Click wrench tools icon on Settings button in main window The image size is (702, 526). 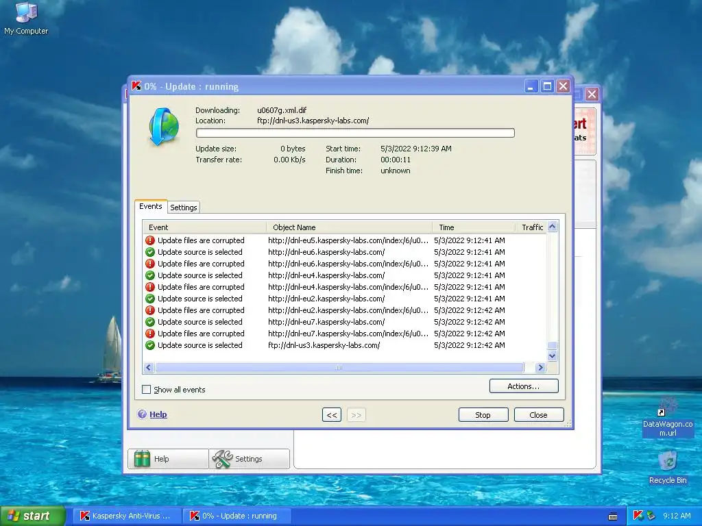[x=222, y=458]
